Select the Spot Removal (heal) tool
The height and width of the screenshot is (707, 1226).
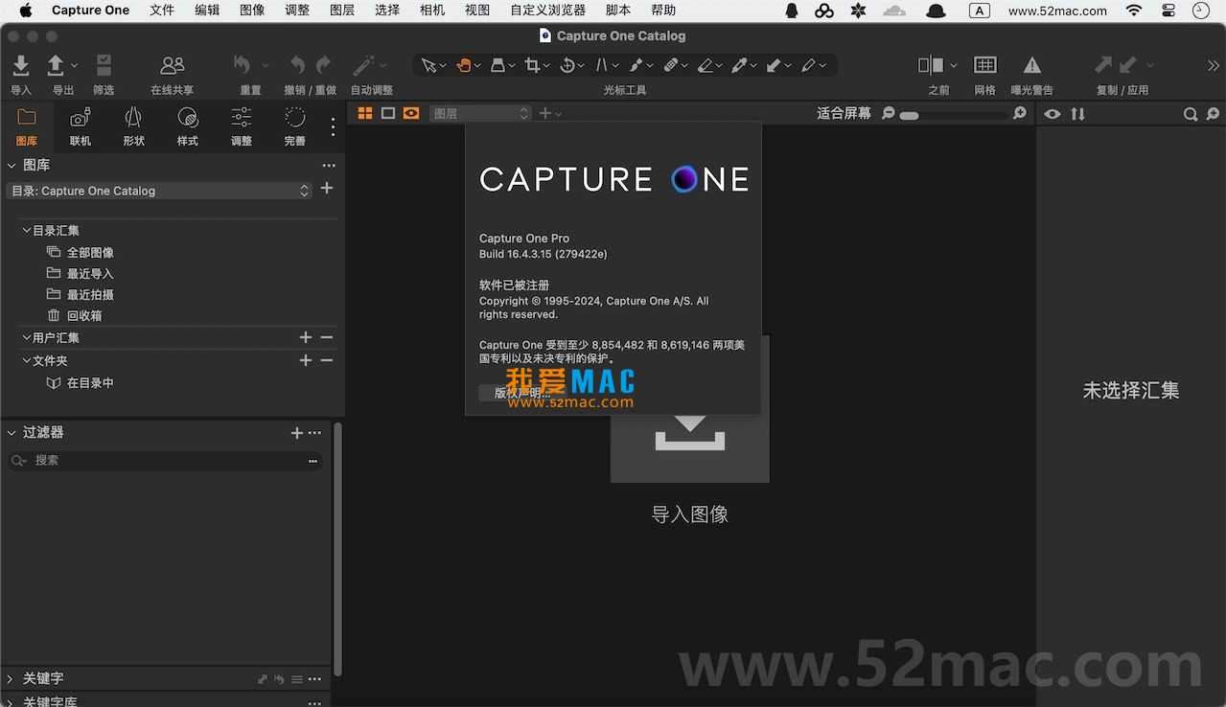673,65
